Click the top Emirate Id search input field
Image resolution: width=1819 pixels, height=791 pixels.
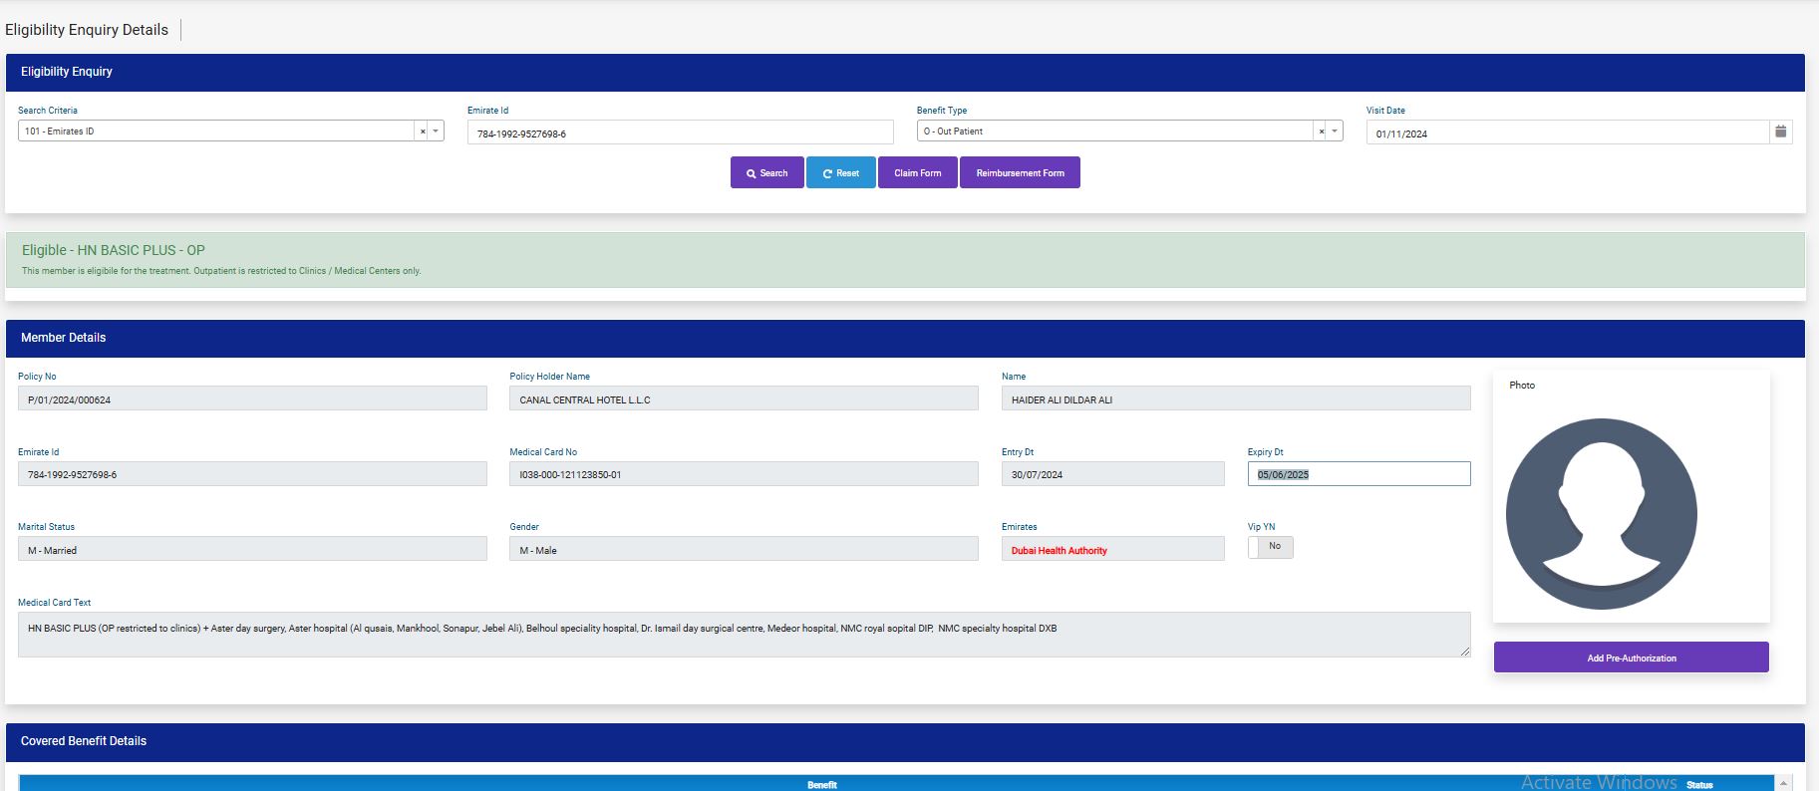click(680, 133)
